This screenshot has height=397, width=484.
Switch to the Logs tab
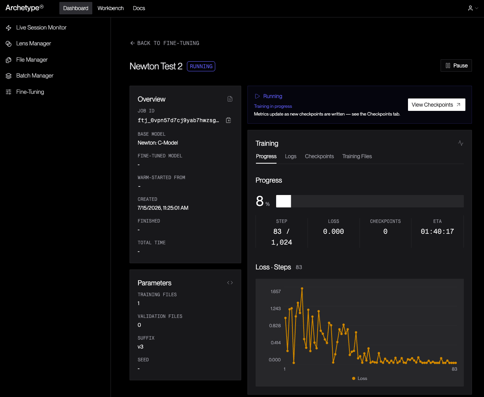(290, 156)
